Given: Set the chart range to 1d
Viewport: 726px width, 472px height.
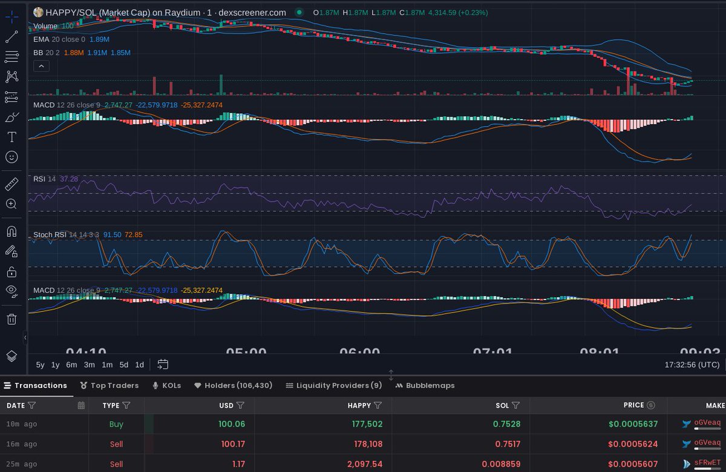Looking at the screenshot, I should click(x=139, y=365).
